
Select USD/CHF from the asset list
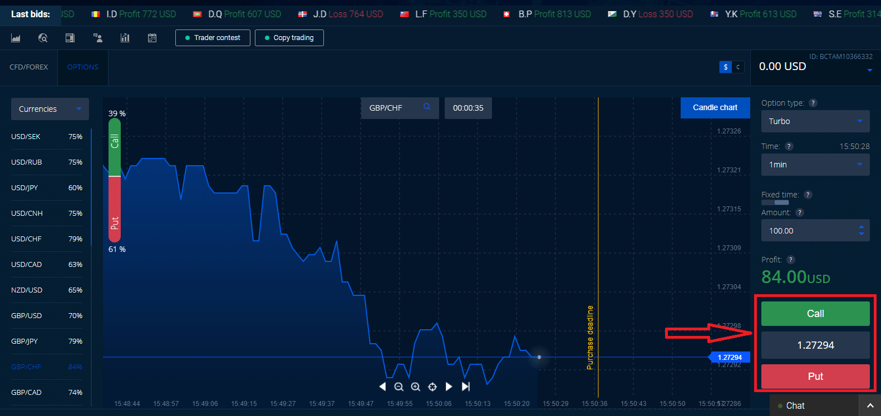pos(47,239)
